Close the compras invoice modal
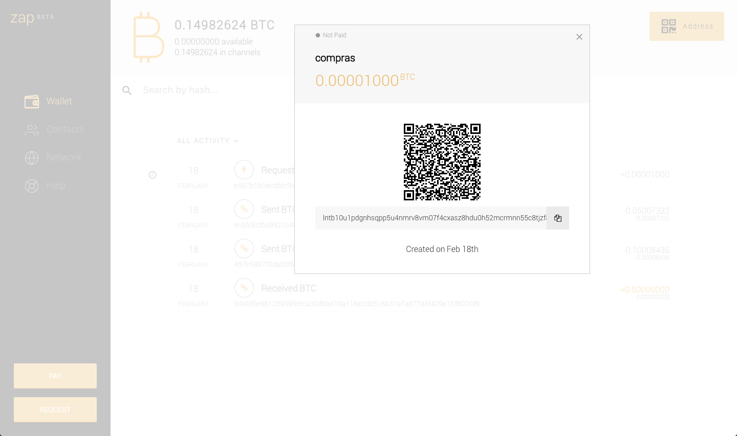The image size is (737, 436). (579, 37)
